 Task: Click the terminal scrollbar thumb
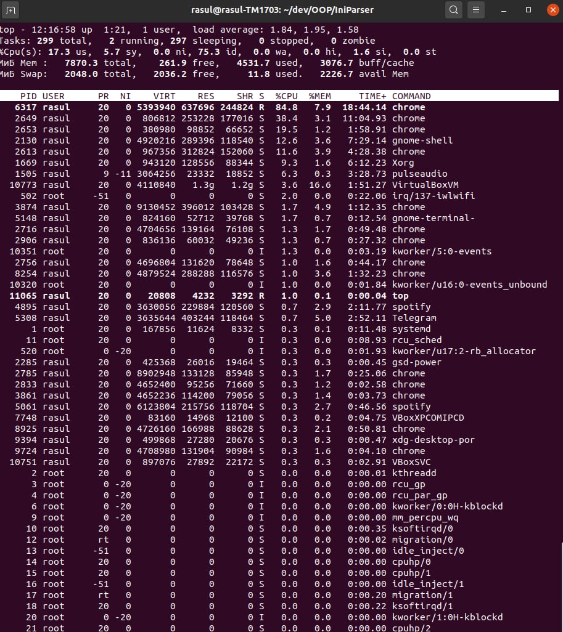click(561, 586)
